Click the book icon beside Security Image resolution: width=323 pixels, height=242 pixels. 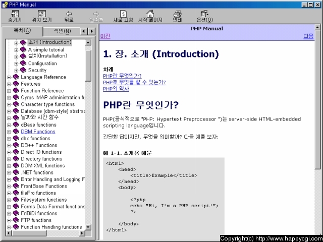click(x=23, y=70)
